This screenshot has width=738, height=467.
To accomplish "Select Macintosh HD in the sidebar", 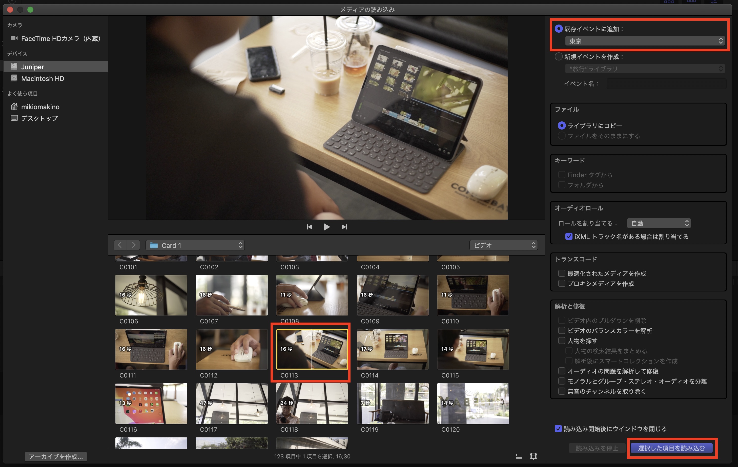I will point(42,78).
